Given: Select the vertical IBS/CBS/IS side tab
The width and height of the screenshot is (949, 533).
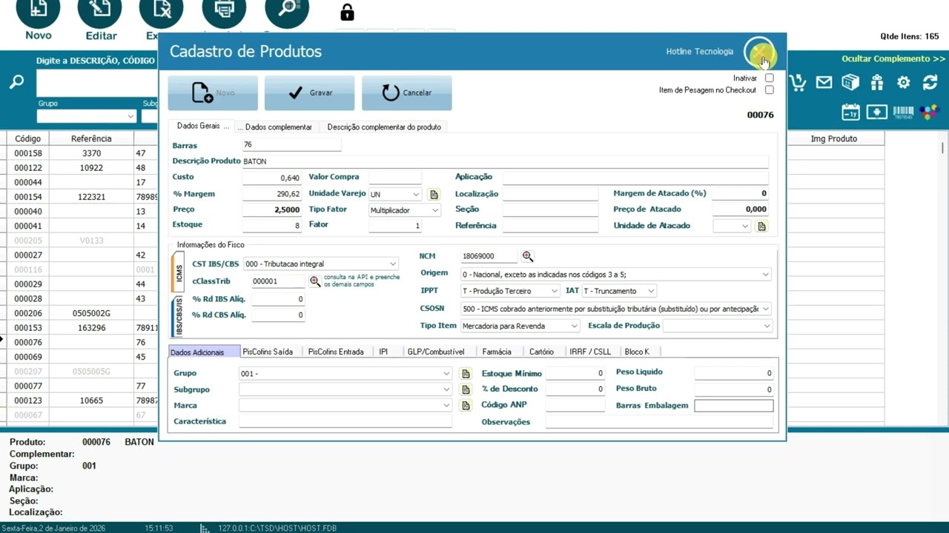Looking at the screenshot, I should pos(178,318).
